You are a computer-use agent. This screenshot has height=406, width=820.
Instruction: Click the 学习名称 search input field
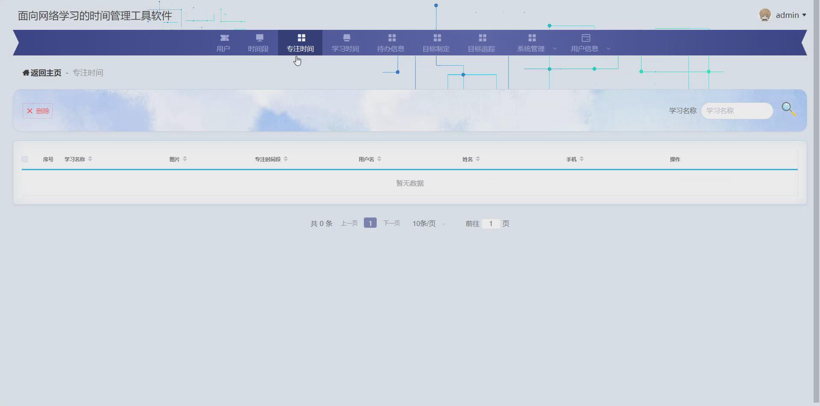(736, 110)
